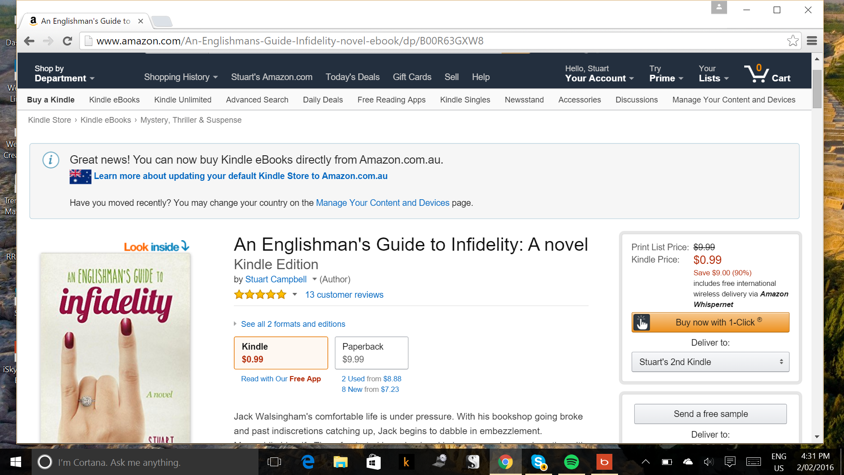Reload the page with refresh icon
The image size is (844, 475).
(67, 41)
